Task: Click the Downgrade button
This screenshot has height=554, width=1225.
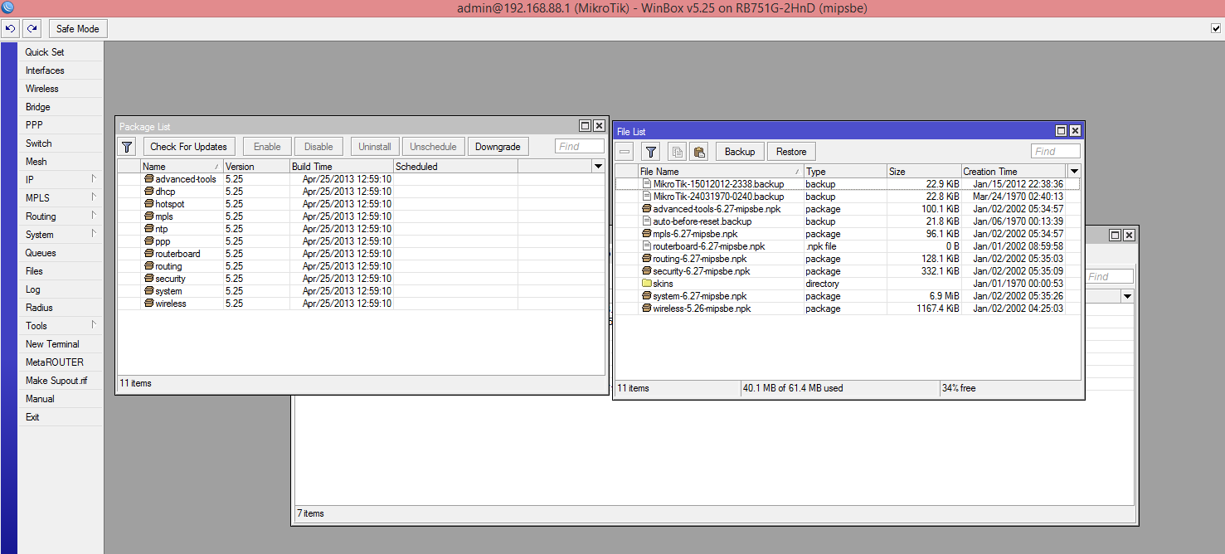Action: click(x=498, y=147)
